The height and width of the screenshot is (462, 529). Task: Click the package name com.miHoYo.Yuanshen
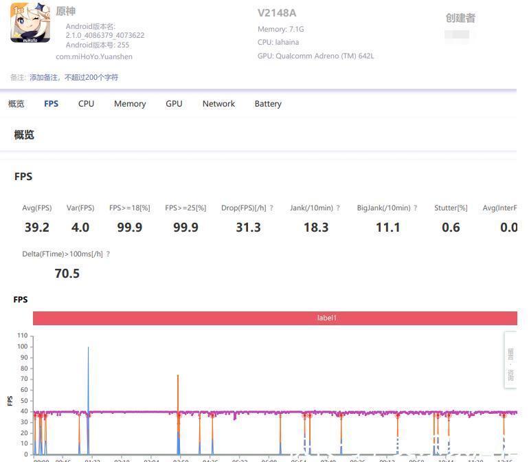(x=94, y=57)
